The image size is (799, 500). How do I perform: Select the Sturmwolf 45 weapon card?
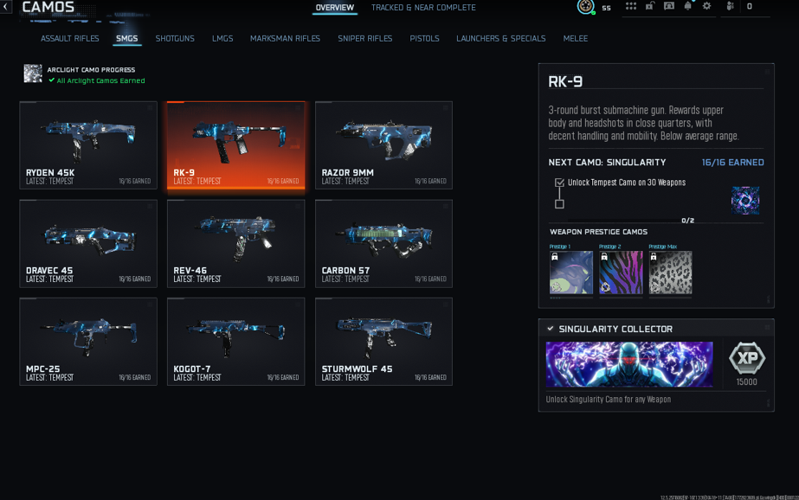coord(383,342)
